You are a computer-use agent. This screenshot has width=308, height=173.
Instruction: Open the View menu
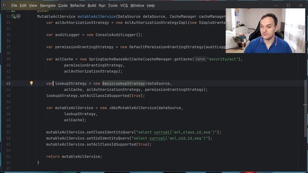tap(33, 5)
